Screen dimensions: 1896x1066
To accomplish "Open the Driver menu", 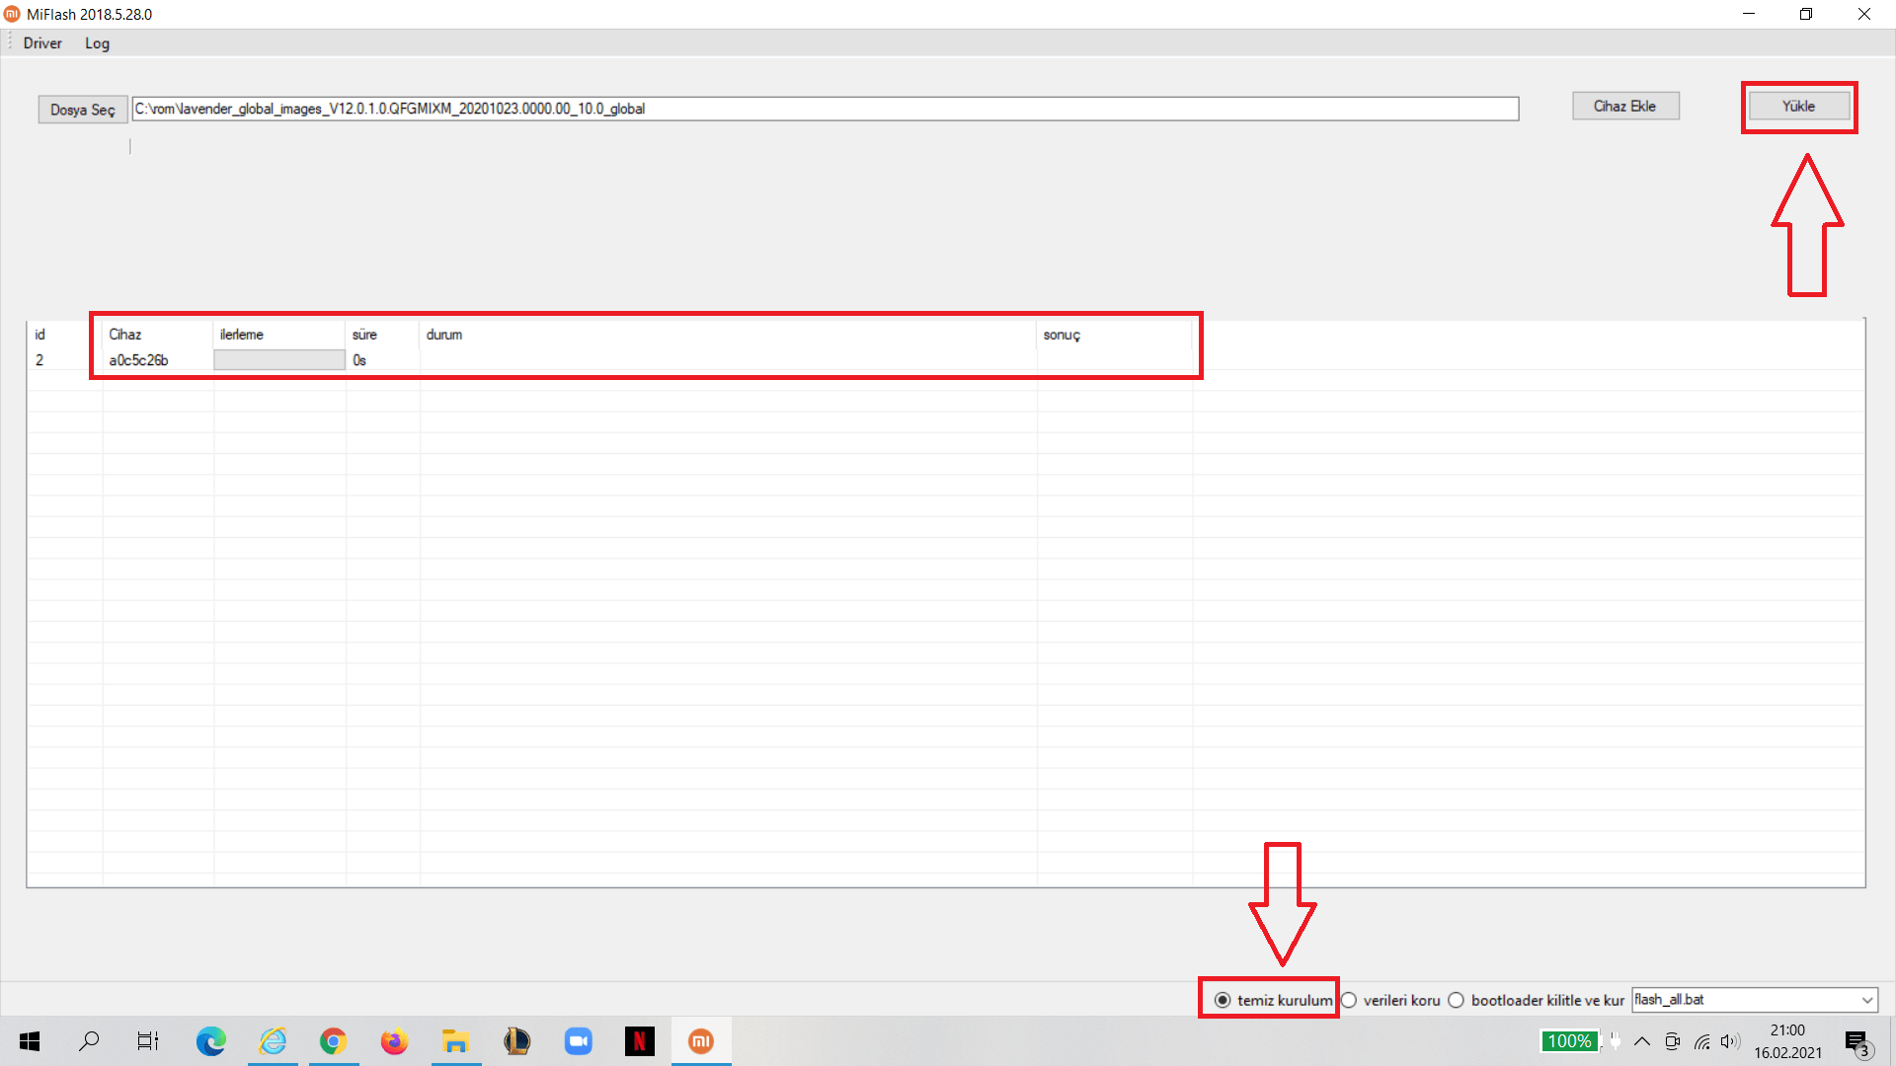I will [x=42, y=43].
